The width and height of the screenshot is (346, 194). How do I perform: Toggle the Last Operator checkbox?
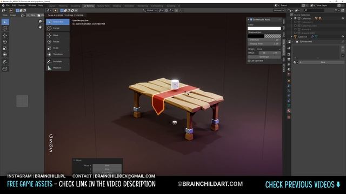(x=249, y=61)
